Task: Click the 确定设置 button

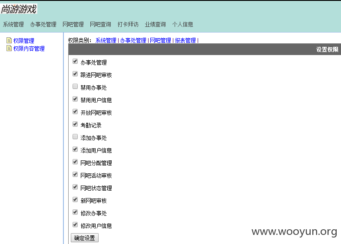Action: [85, 238]
